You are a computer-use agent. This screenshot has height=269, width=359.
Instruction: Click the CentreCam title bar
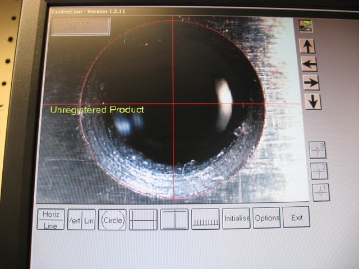pyautogui.click(x=168, y=11)
